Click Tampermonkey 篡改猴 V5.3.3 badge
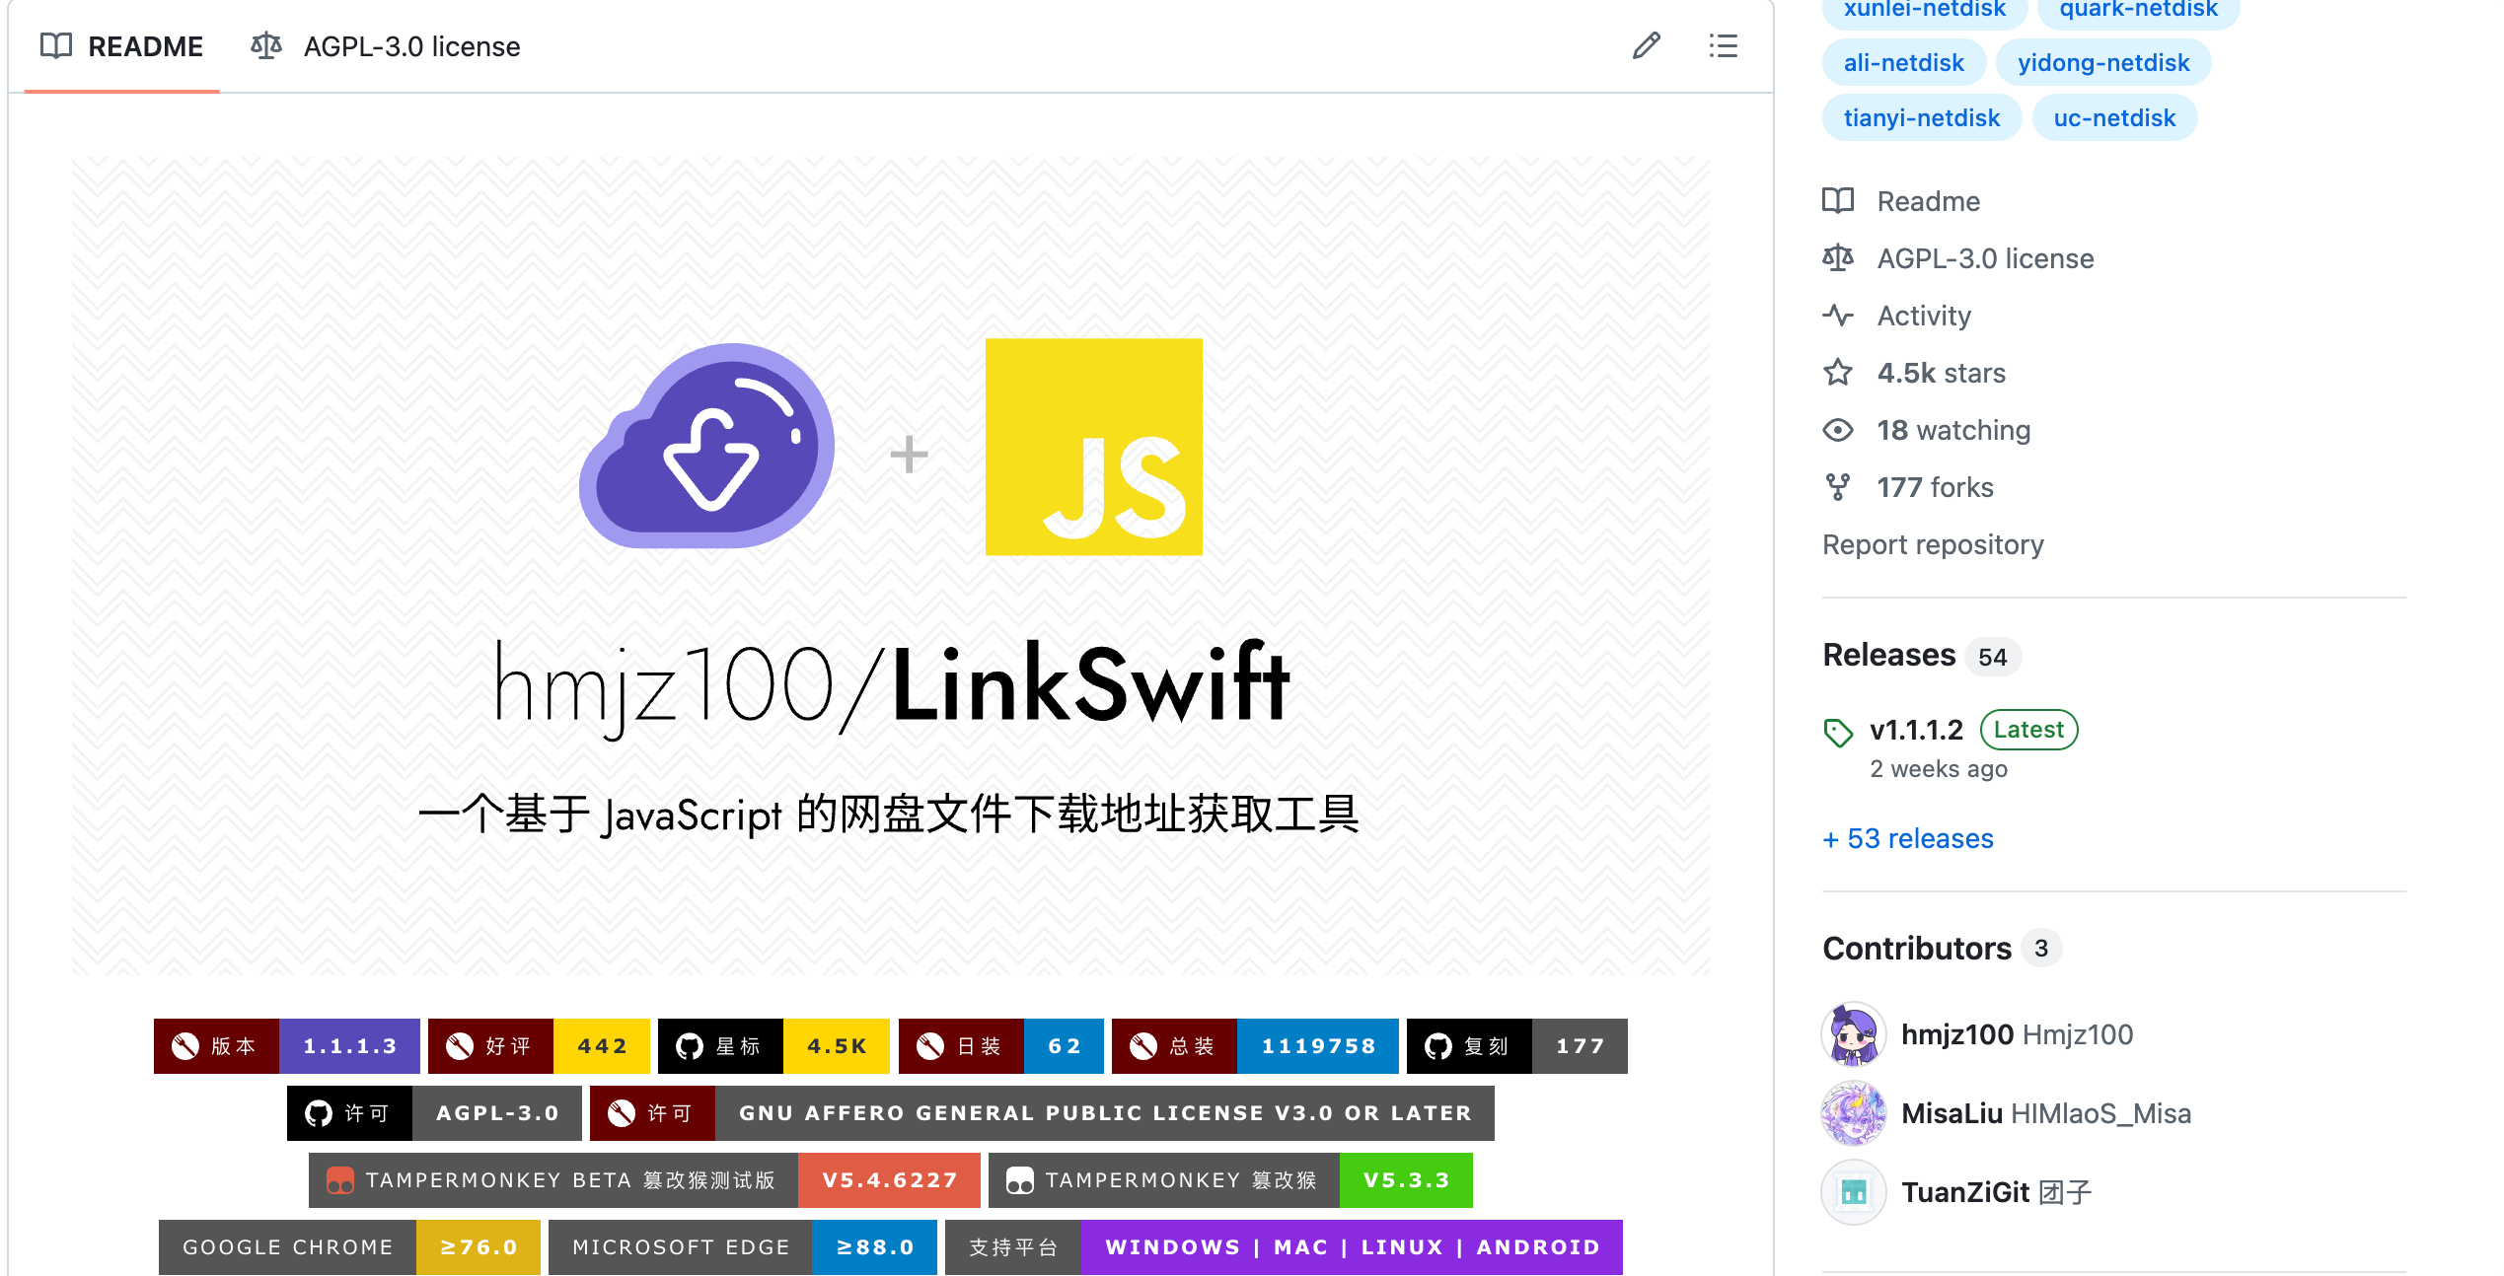Viewport: 2504px width, 1276px height. pyautogui.click(x=1230, y=1179)
